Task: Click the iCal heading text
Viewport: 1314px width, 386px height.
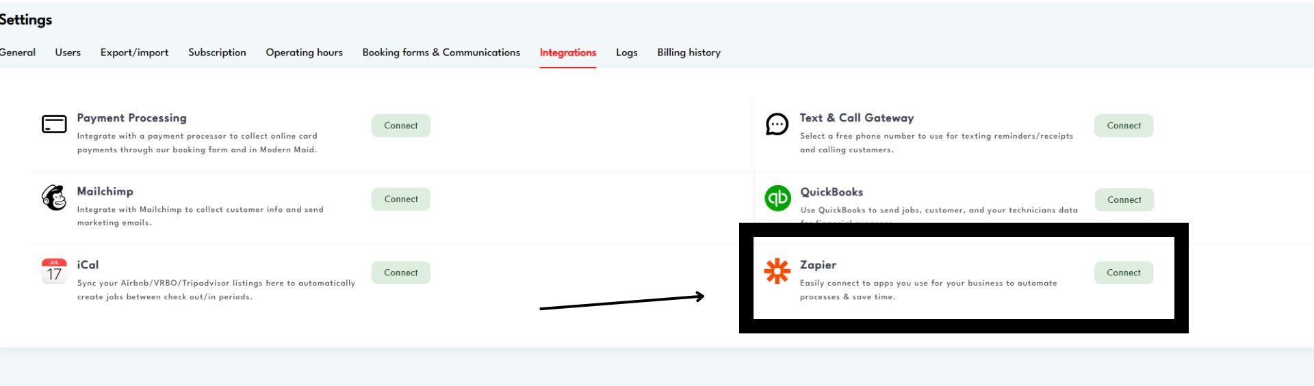Action: pyautogui.click(x=88, y=264)
